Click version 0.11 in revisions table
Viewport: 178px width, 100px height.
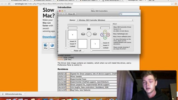(68, 77)
